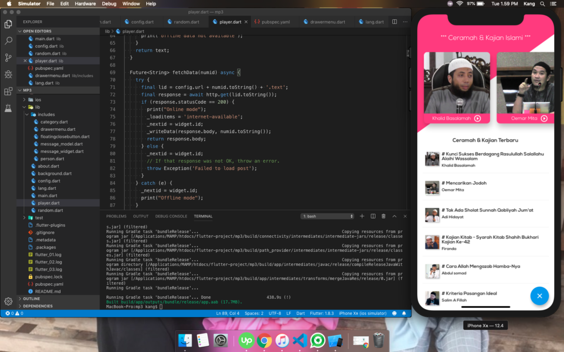Image resolution: width=564 pixels, height=352 pixels.
Task: Switch to the pubspec.yaml editor tab
Action: click(275, 22)
